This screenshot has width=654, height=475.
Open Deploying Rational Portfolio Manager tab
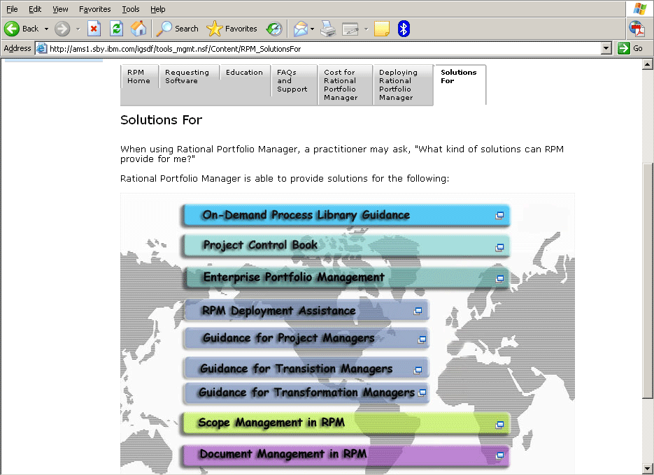click(402, 85)
